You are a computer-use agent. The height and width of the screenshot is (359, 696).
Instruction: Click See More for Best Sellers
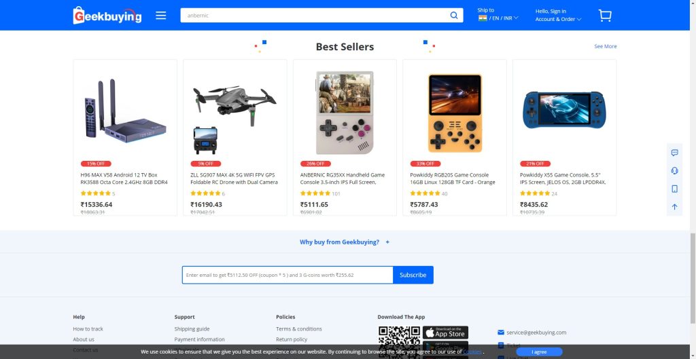[606, 46]
